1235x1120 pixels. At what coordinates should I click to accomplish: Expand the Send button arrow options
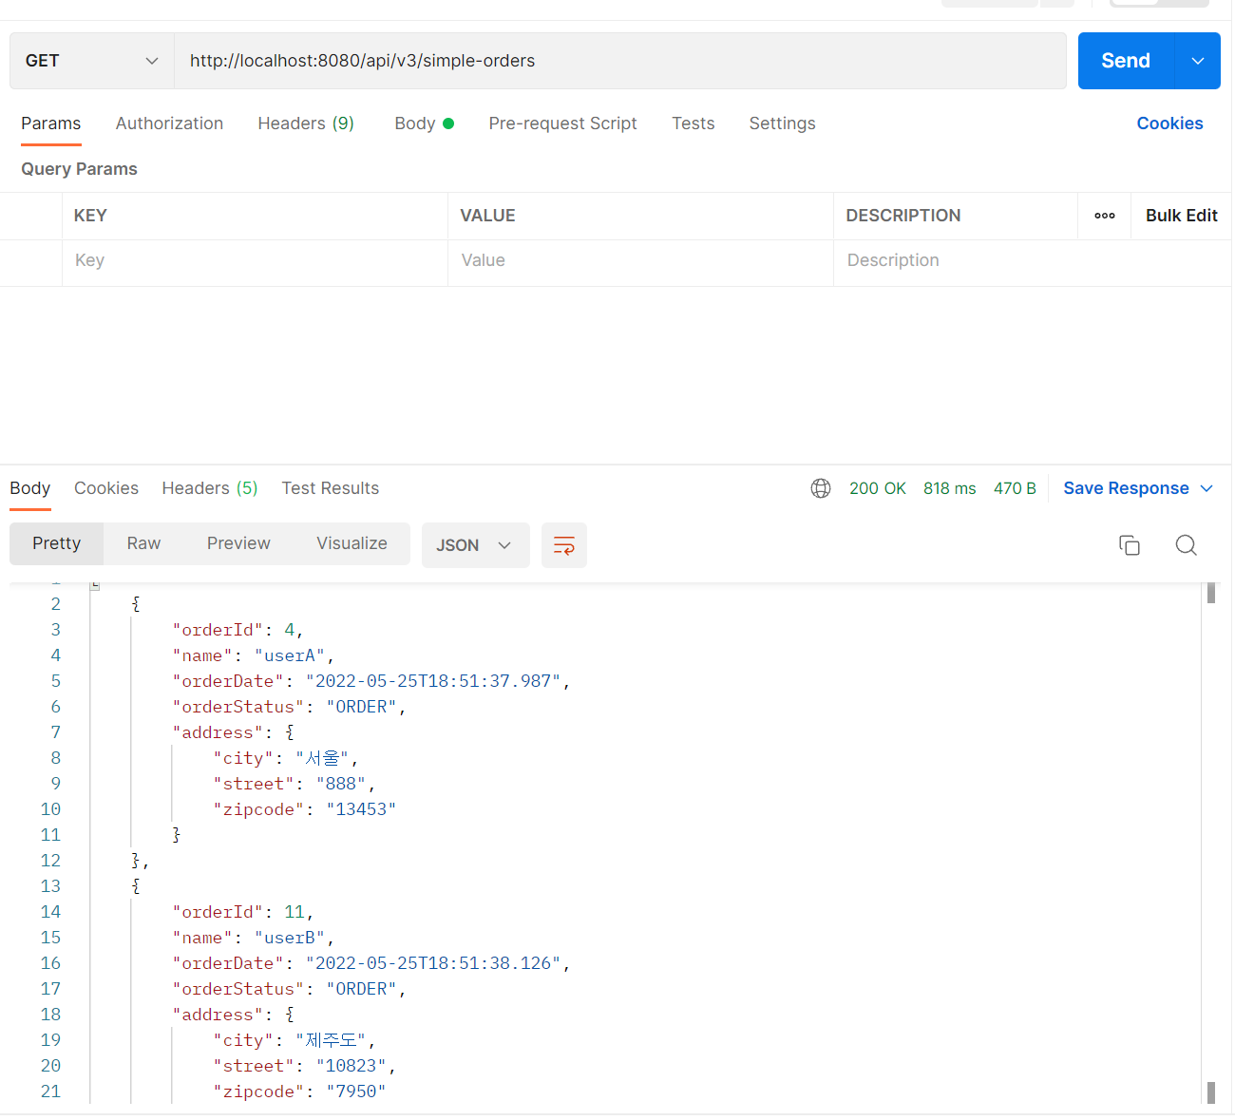pyautogui.click(x=1198, y=61)
